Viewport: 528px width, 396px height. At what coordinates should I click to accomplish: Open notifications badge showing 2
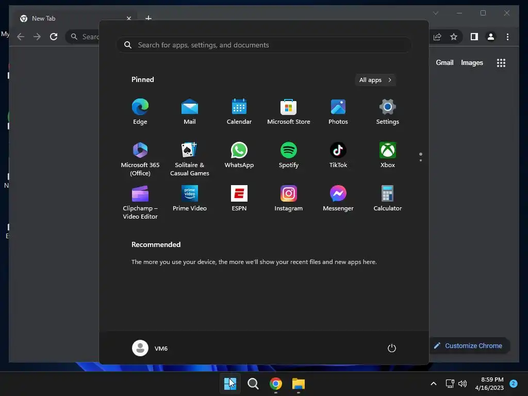click(514, 384)
